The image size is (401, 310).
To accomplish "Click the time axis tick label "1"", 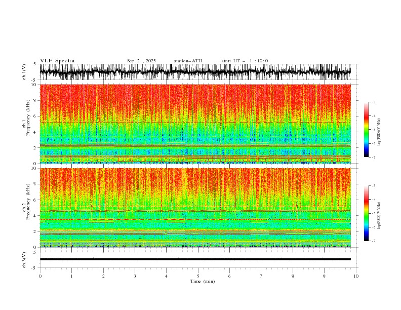I will click(x=71, y=276).
